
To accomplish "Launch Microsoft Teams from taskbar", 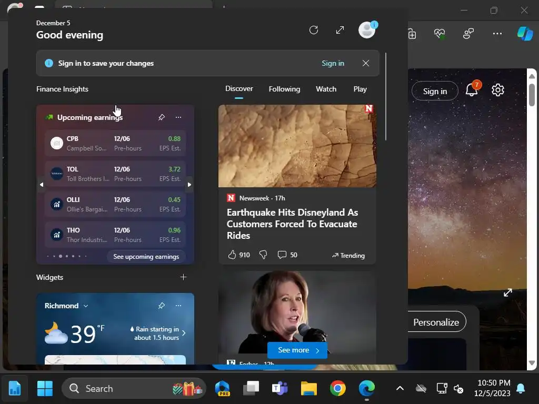I will 280,389.
